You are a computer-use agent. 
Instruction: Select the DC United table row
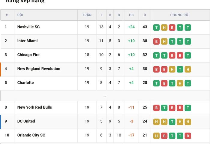click(105, 122)
